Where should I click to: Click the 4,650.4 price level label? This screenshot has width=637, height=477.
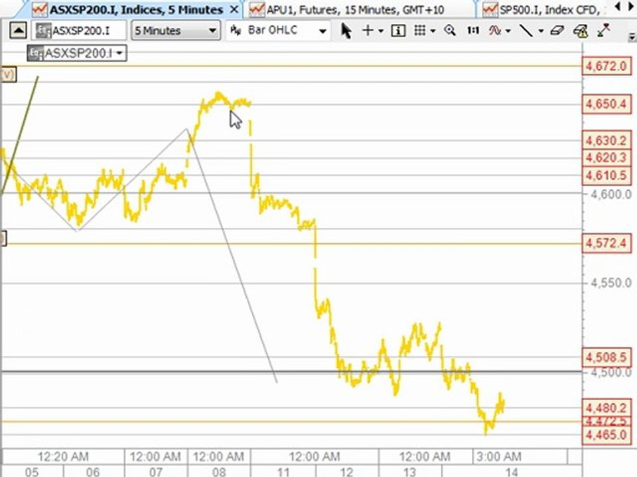(606, 104)
